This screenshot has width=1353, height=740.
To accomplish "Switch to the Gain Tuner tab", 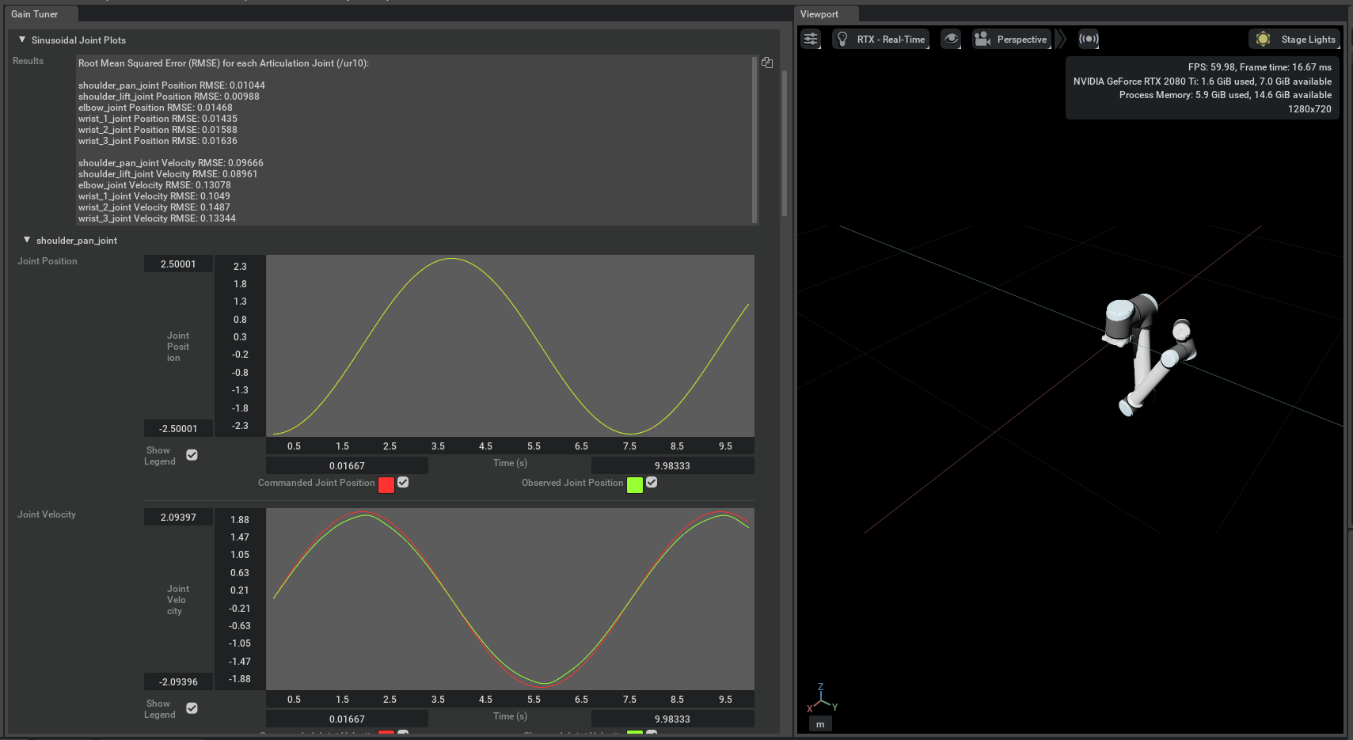I will 35,14.
